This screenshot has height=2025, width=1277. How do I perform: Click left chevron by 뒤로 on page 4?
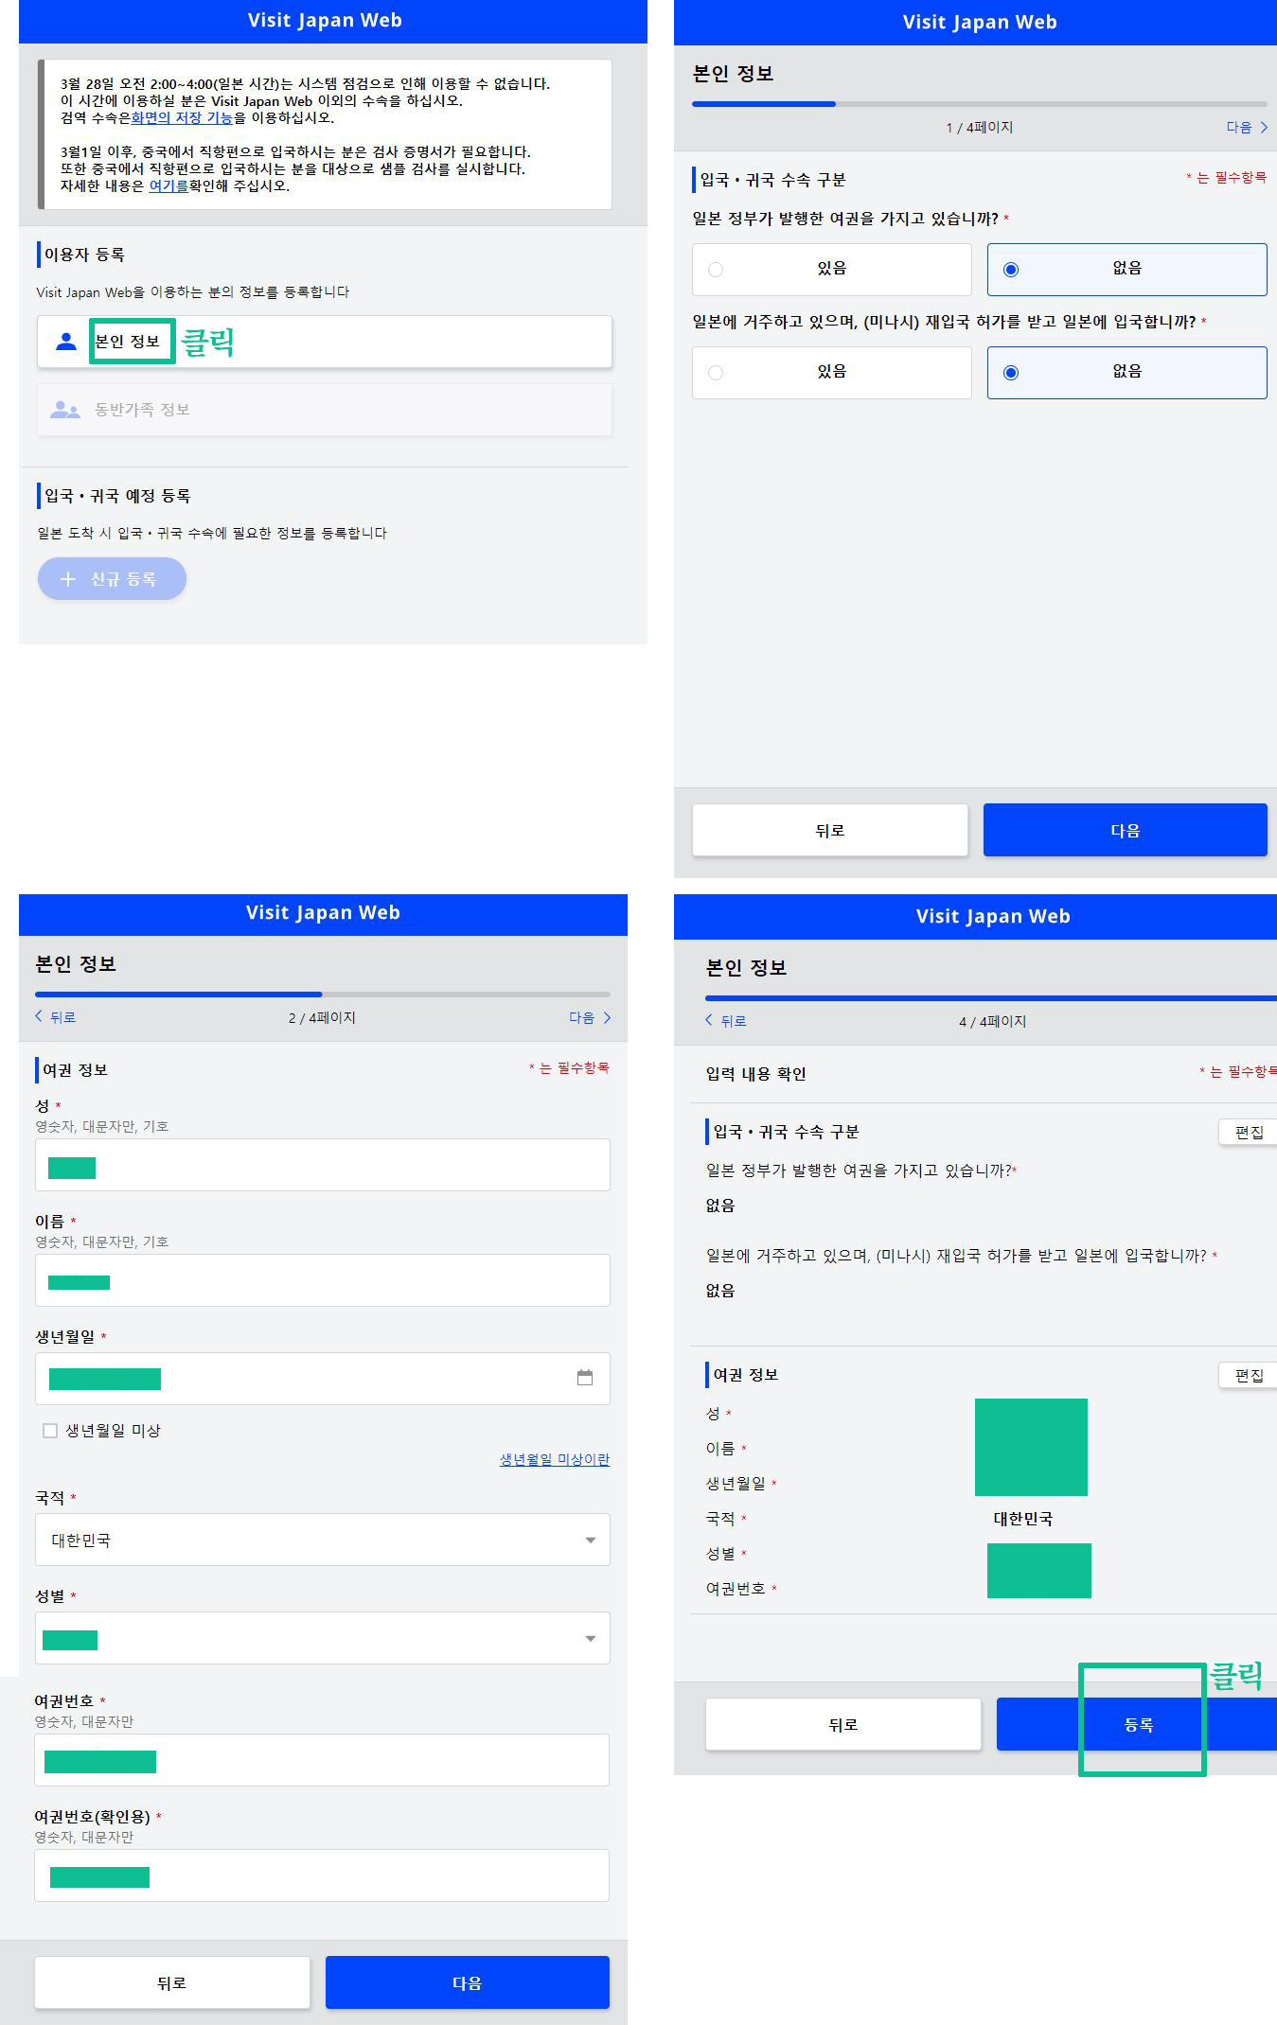coord(709,1020)
